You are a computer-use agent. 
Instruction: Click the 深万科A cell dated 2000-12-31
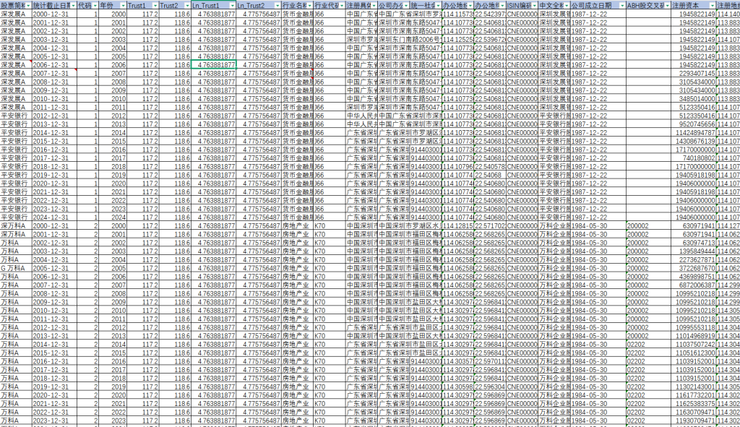tap(14, 225)
